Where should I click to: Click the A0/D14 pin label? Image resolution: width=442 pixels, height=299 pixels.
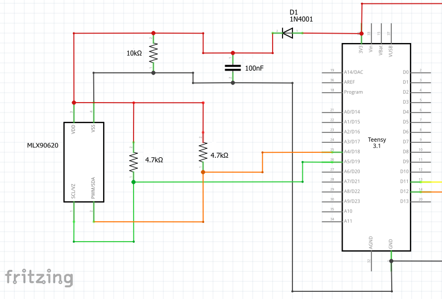[352, 112]
